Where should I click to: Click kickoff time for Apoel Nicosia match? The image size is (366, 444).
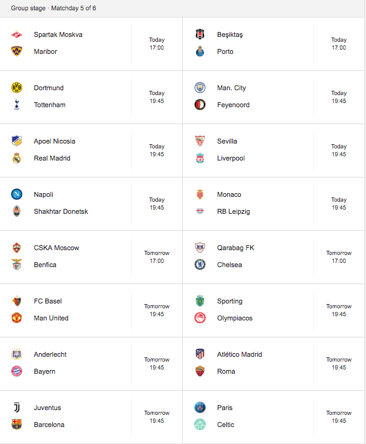point(157,150)
